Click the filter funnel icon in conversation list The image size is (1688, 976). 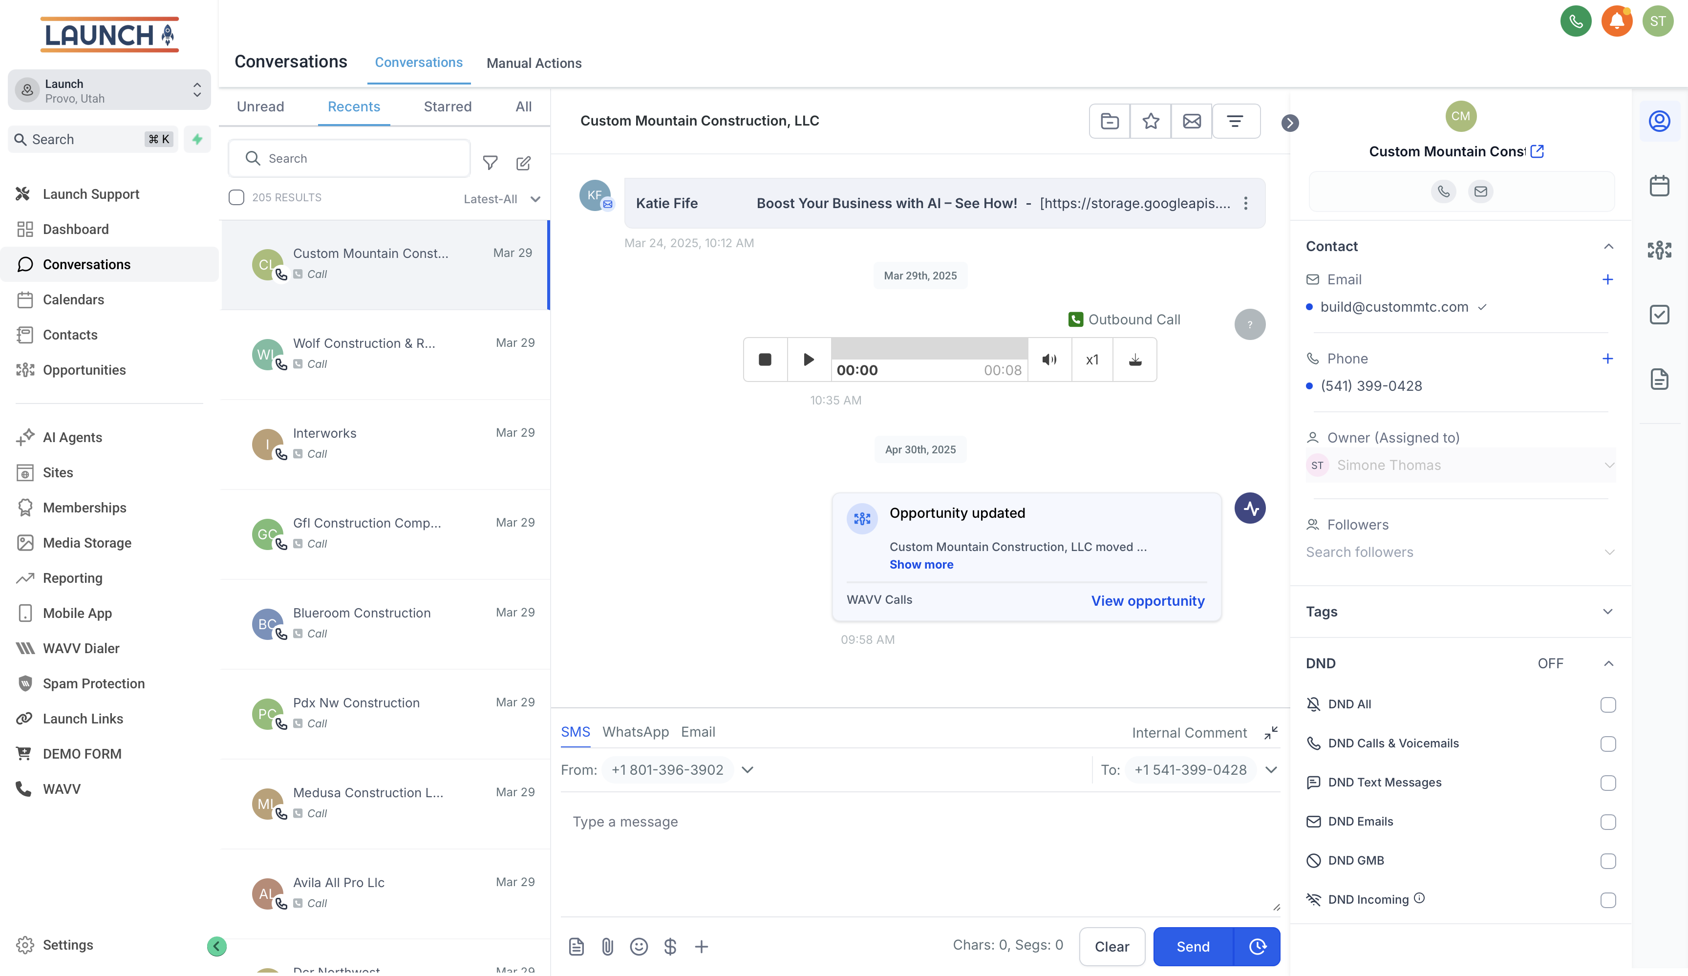click(x=491, y=163)
